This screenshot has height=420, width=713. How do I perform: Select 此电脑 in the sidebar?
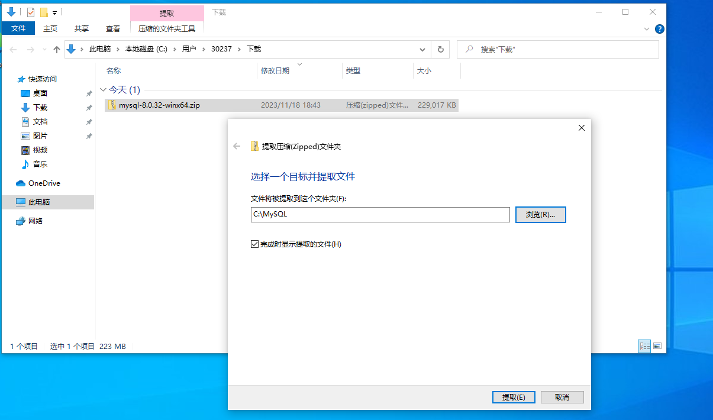47,202
